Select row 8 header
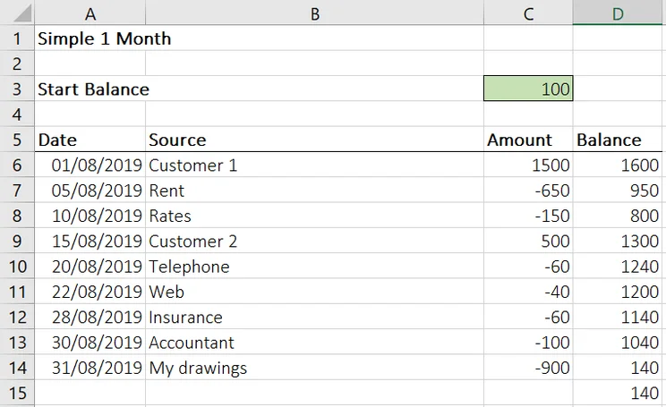The height and width of the screenshot is (407, 666). tap(17, 216)
